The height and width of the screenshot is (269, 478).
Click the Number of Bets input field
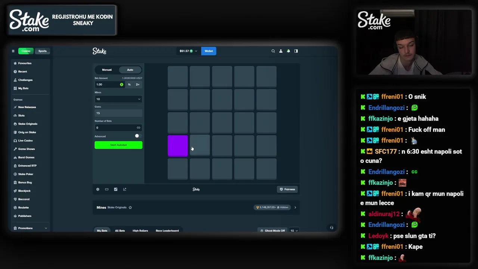[x=118, y=128]
